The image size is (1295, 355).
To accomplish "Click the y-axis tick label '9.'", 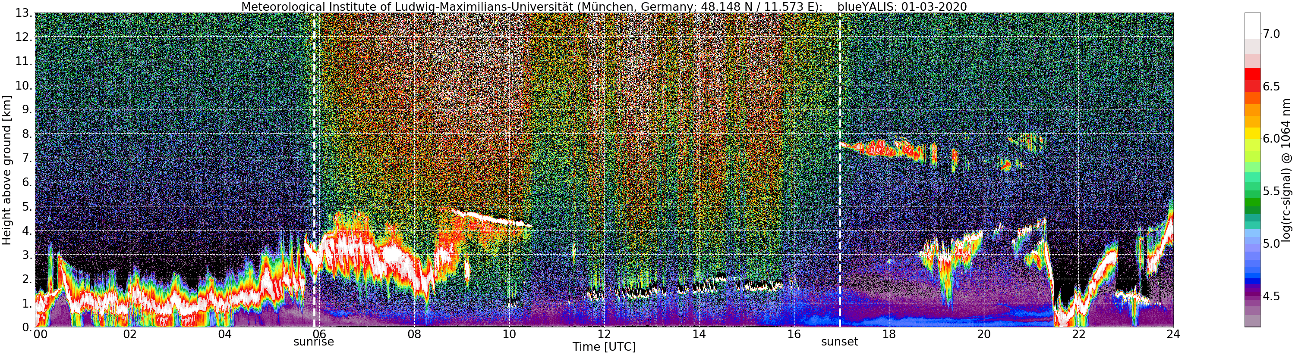I will (27, 109).
